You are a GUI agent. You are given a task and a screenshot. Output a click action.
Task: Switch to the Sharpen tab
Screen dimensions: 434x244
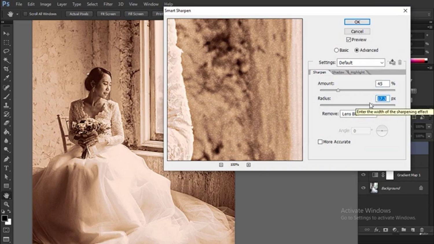[319, 72]
